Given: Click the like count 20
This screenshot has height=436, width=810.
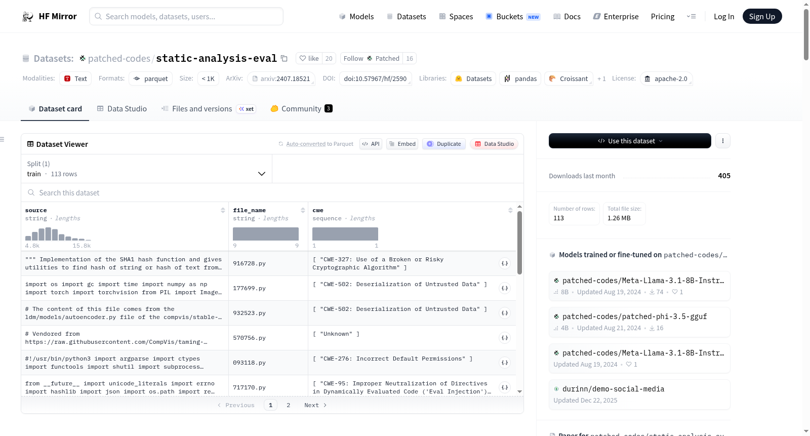Looking at the screenshot, I should tap(329, 59).
